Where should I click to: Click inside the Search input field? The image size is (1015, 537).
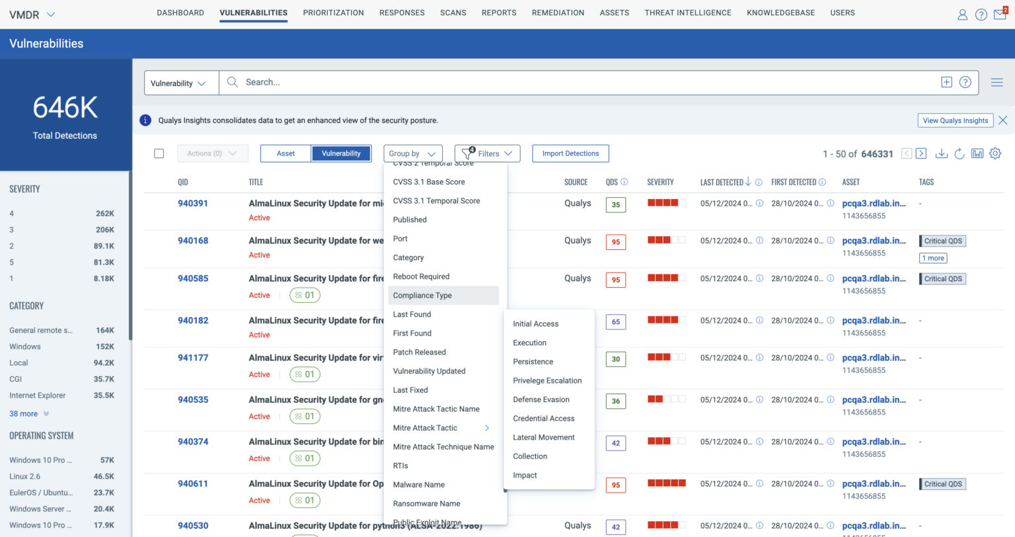tap(463, 82)
